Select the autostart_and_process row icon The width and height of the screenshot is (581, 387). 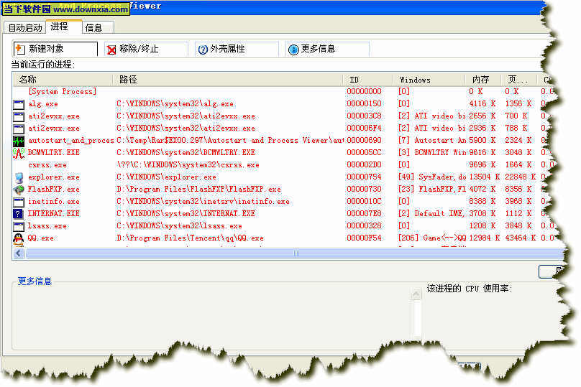tap(19, 141)
